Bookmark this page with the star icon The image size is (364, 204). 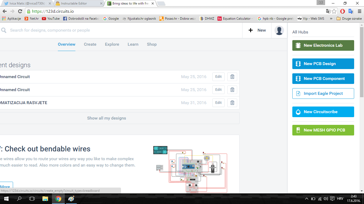click(x=334, y=11)
